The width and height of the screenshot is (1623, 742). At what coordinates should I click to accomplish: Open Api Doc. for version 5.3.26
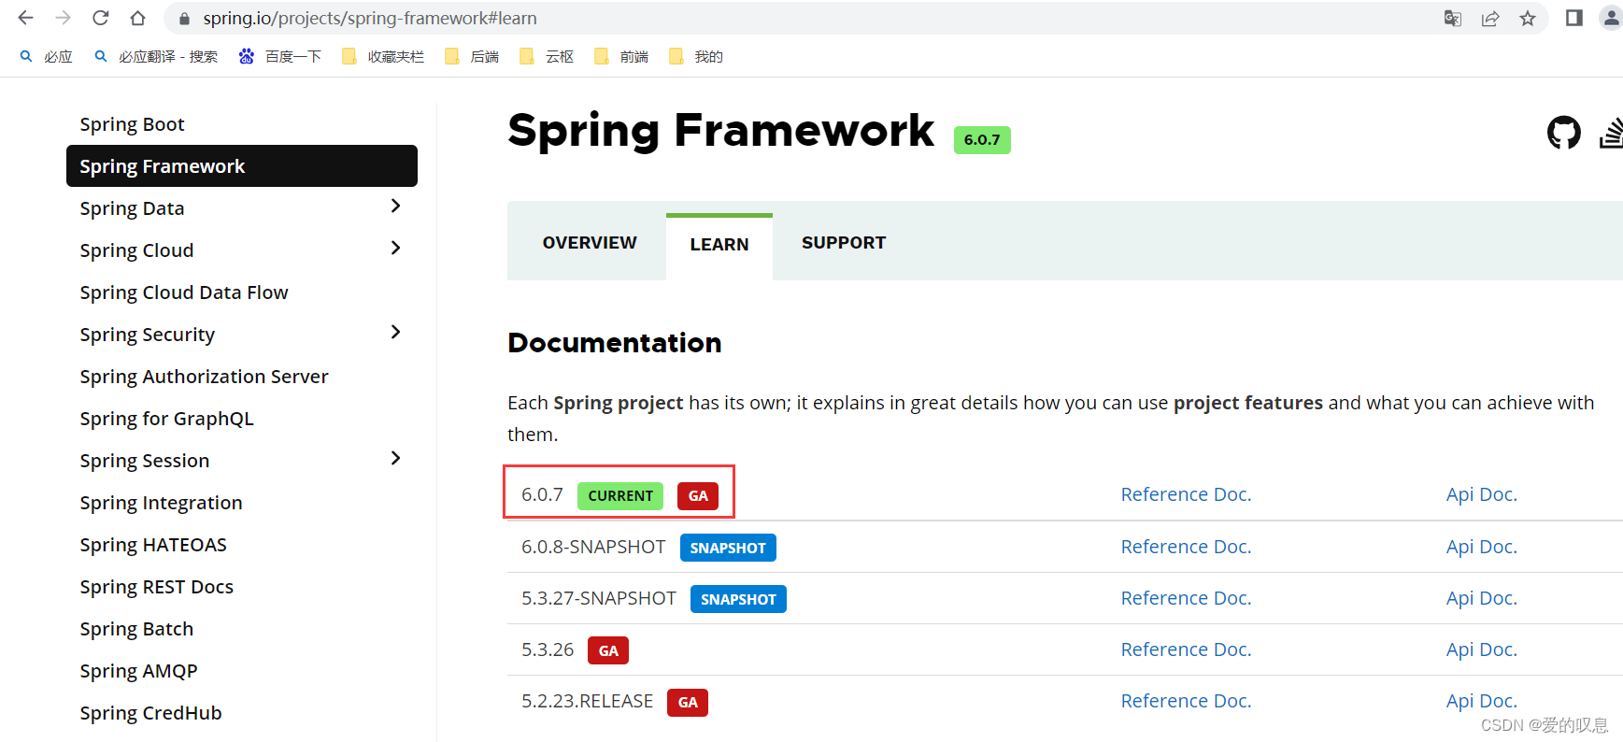coord(1481,649)
